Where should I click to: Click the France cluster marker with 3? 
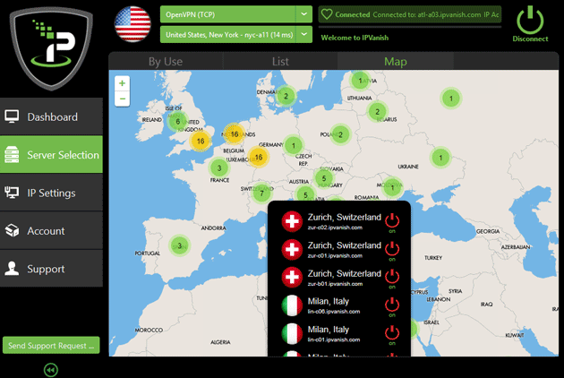tap(218, 168)
